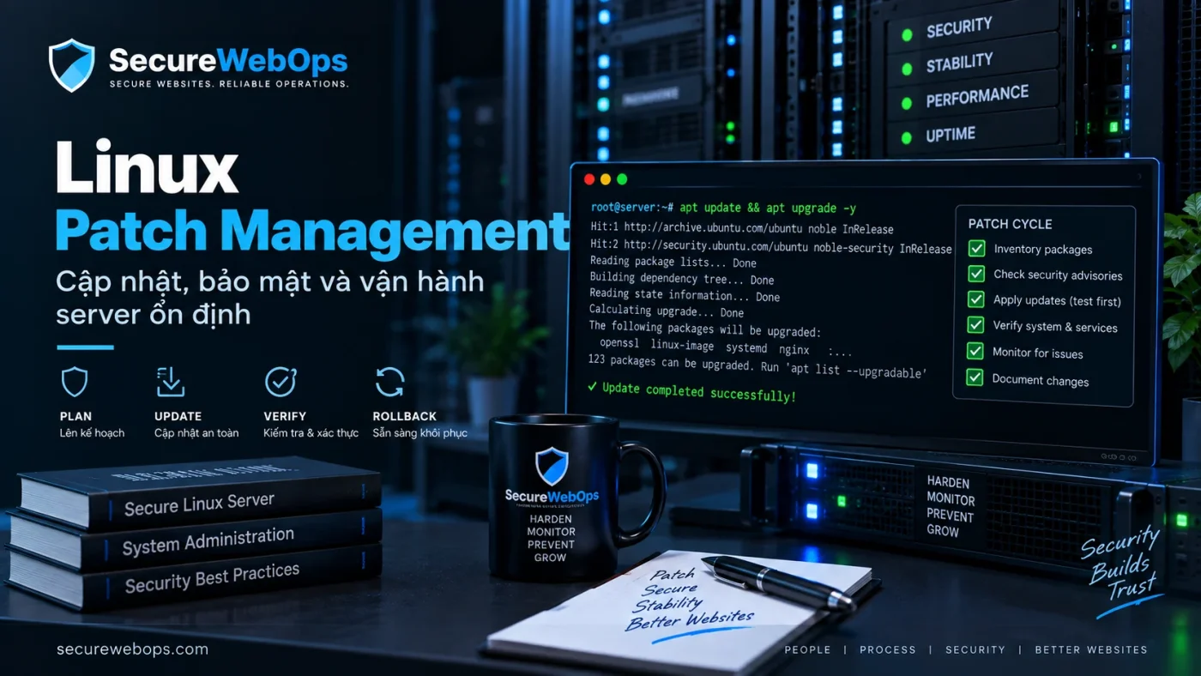The width and height of the screenshot is (1201, 676).
Task: Click the SecureWebOps shield logo at top
Action: tap(72, 65)
